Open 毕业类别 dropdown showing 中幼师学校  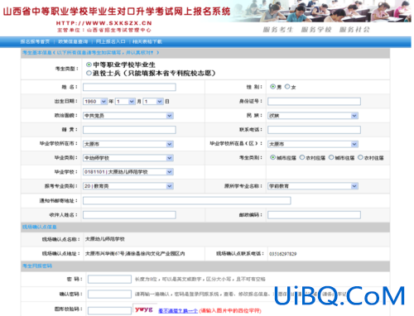click(128, 158)
